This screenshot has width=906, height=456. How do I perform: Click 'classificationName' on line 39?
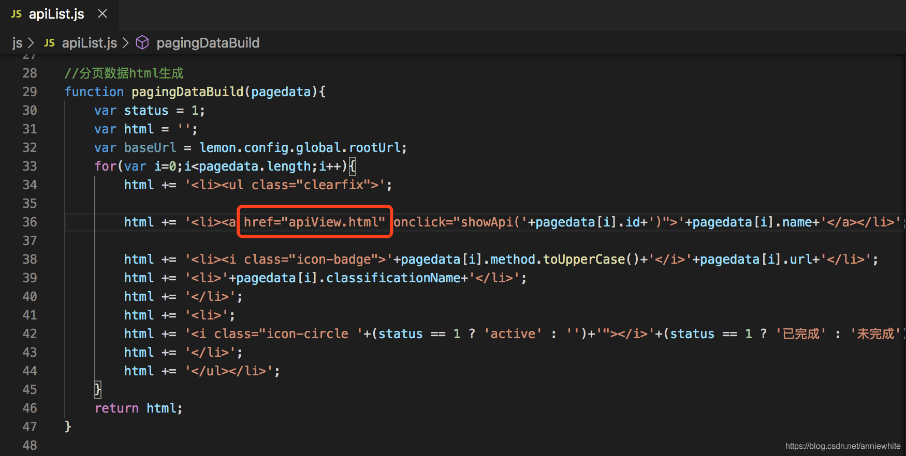point(393,278)
